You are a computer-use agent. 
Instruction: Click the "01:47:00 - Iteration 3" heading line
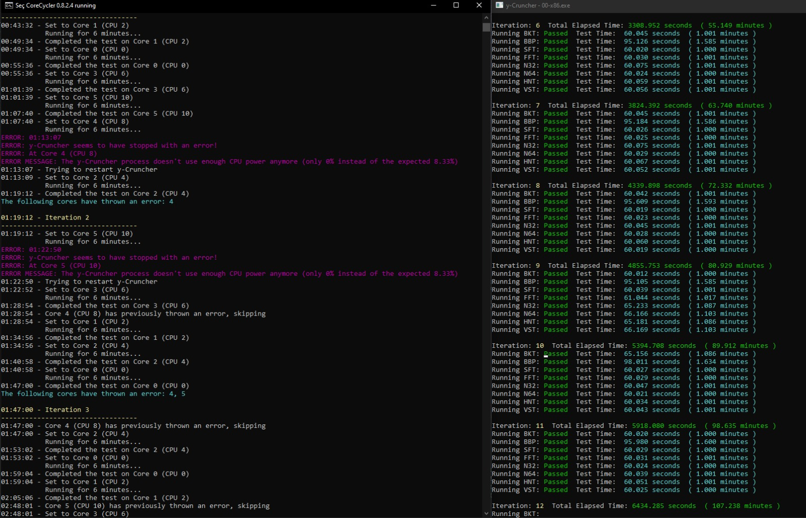click(45, 410)
